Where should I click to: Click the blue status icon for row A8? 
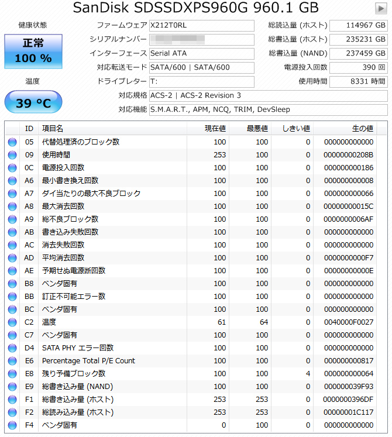(12, 207)
